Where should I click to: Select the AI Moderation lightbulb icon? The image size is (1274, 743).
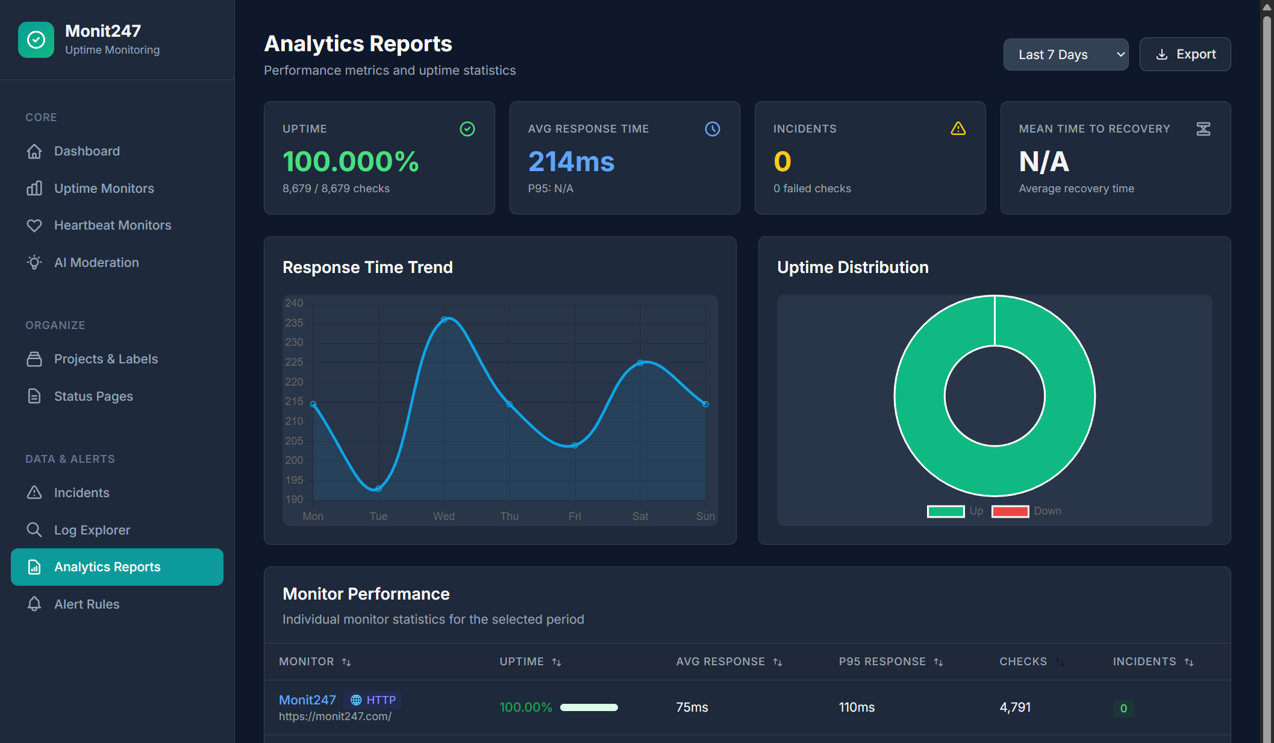click(34, 262)
